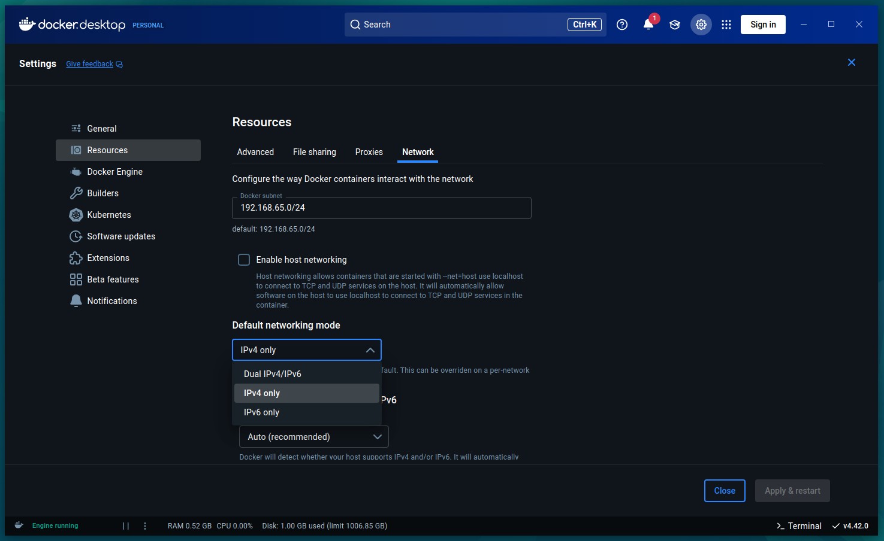Click the Sign in button

[x=763, y=25]
